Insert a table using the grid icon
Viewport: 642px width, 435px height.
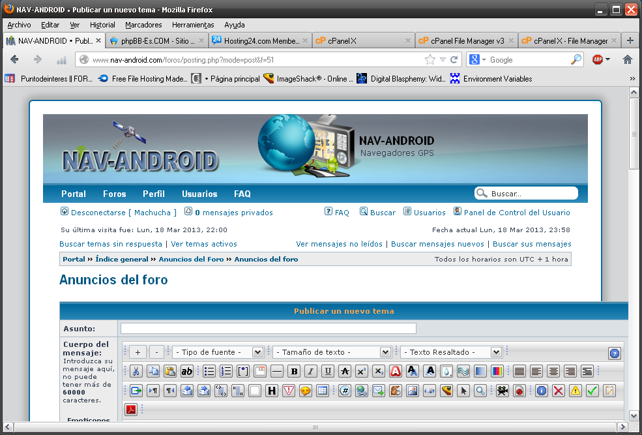322,391
